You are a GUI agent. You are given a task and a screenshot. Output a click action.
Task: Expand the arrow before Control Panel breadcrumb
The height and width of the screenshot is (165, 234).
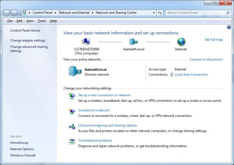click(30, 13)
